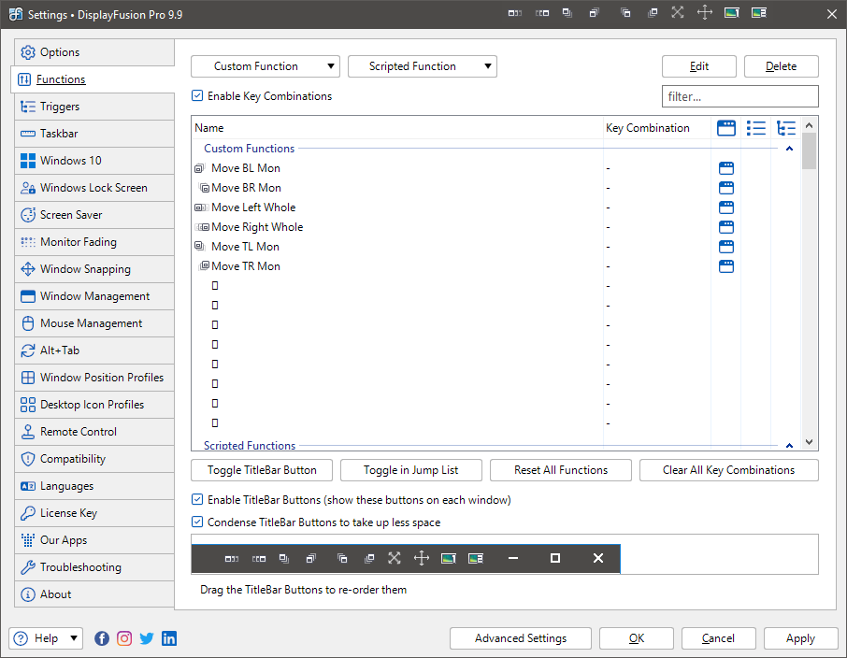
Task: Click the Twitter bird icon
Action: tap(147, 638)
